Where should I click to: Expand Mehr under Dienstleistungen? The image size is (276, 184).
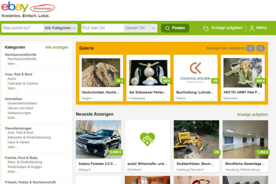[13, 147]
